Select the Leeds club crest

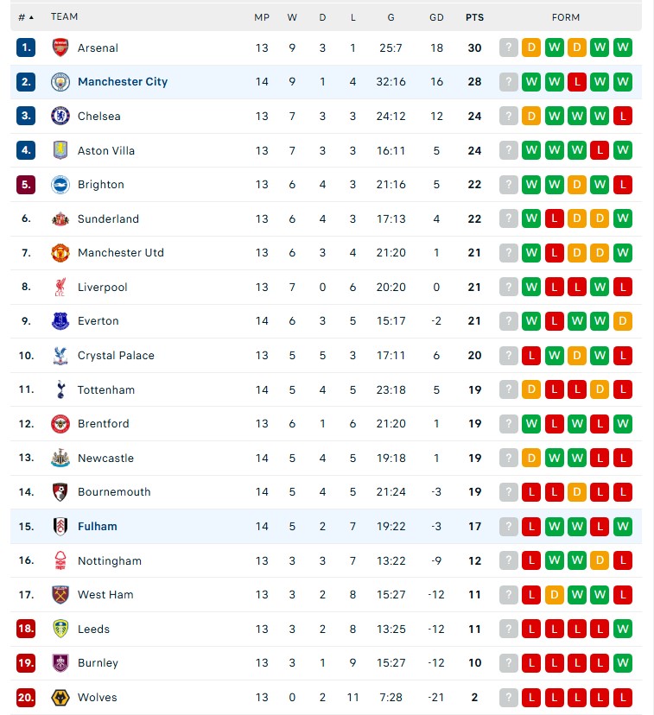point(60,629)
